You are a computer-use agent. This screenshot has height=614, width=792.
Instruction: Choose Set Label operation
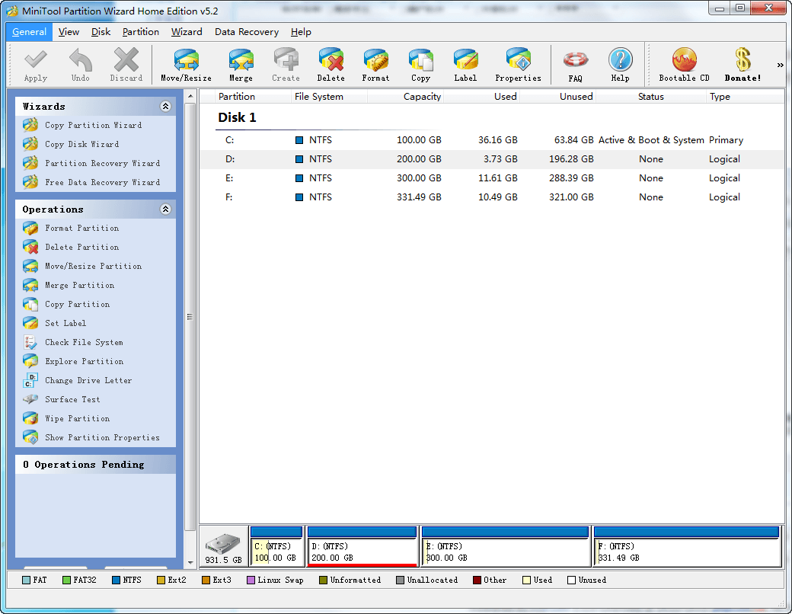tap(65, 323)
